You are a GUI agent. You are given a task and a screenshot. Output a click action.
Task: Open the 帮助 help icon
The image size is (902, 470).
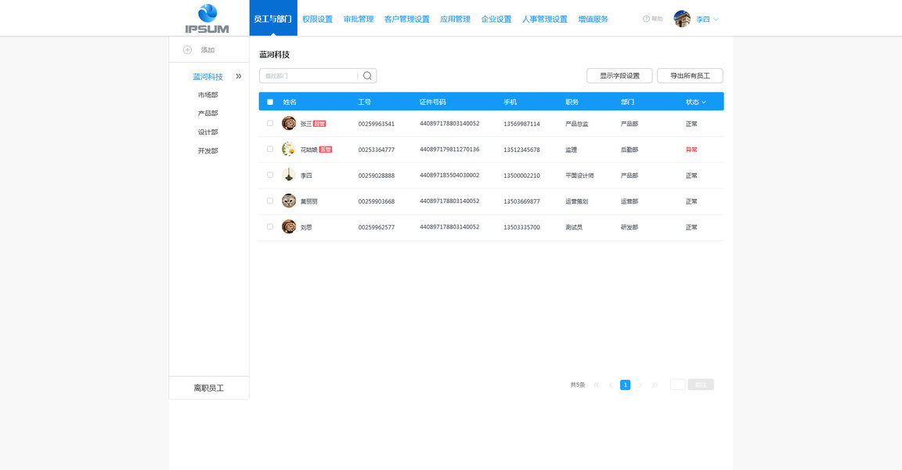[646, 19]
